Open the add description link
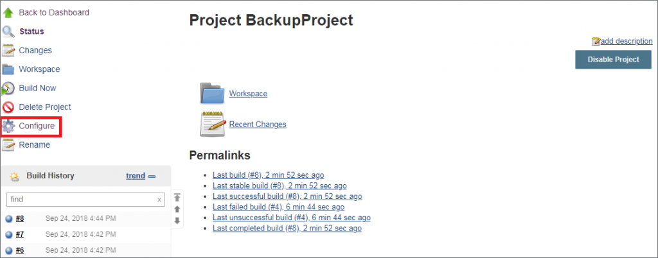This screenshot has width=658, height=258. click(627, 41)
